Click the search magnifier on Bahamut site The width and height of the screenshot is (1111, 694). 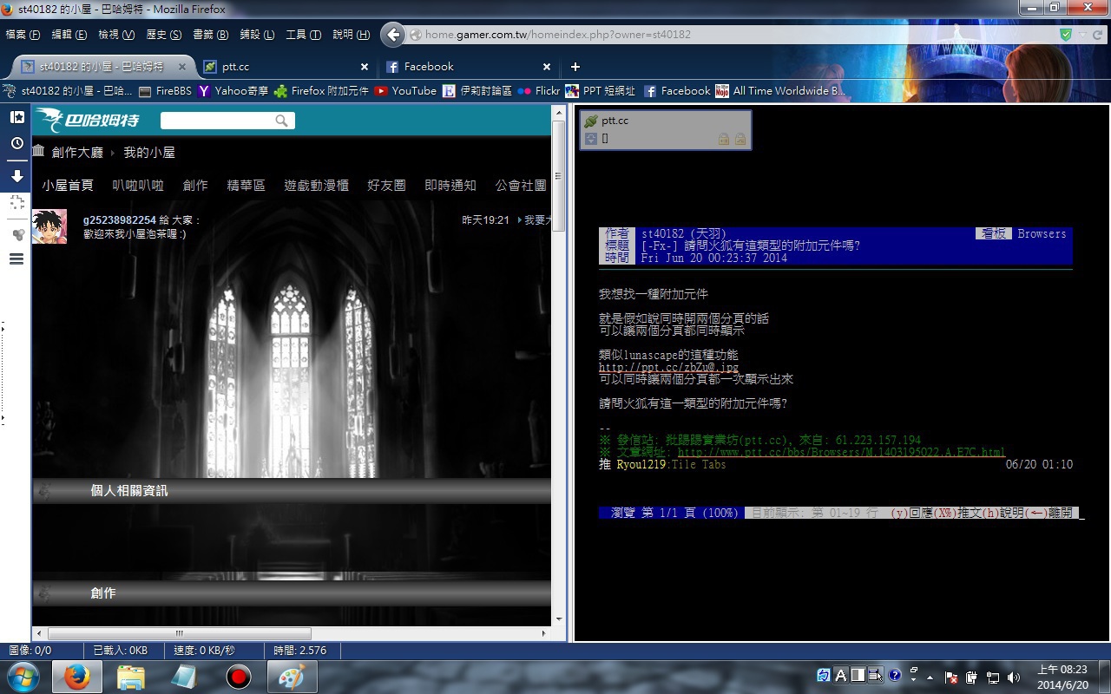(x=281, y=121)
